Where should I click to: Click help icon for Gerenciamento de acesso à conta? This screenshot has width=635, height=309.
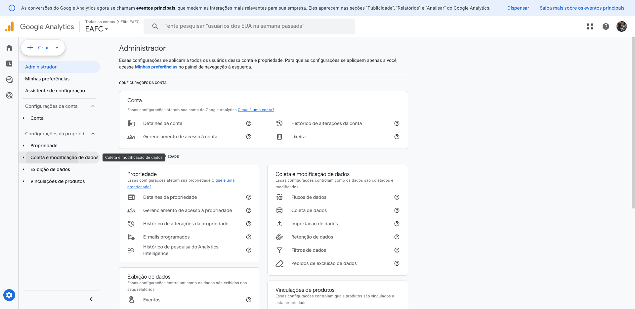(249, 137)
